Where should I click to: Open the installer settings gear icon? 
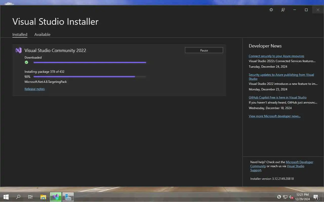coord(271,10)
